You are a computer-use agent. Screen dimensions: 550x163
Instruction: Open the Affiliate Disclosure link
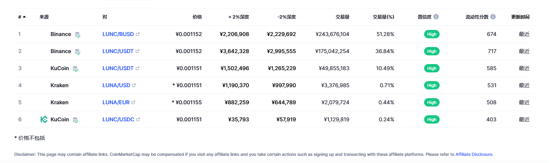tap(474, 154)
